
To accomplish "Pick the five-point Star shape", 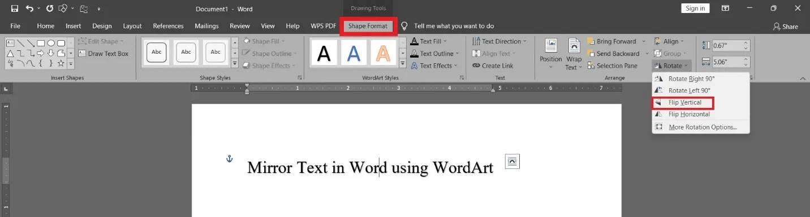I will 61,63.
